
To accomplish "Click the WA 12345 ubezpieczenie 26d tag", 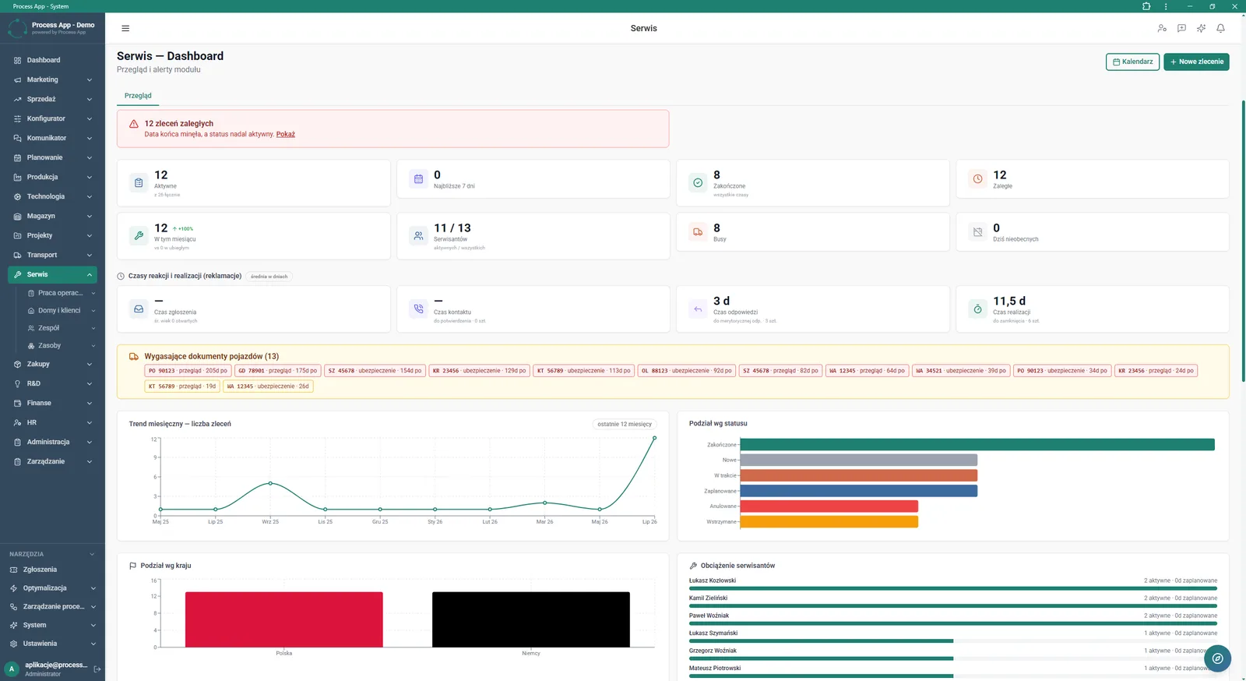I will point(268,386).
